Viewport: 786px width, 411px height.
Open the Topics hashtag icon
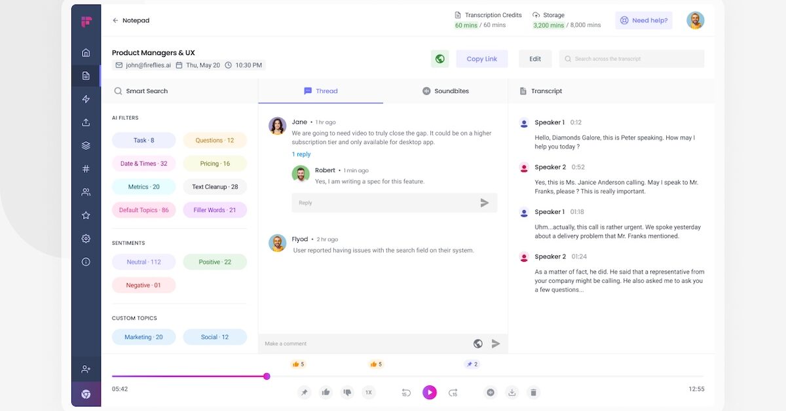point(86,168)
